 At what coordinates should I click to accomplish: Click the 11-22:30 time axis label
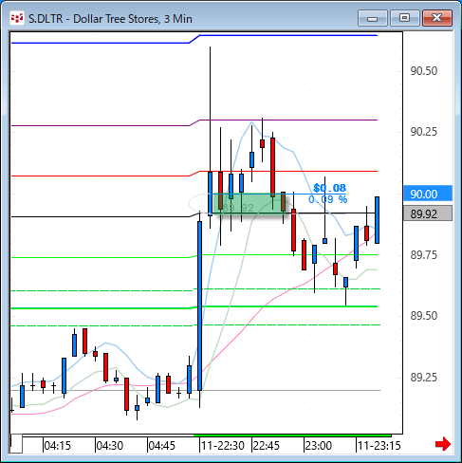(x=223, y=446)
